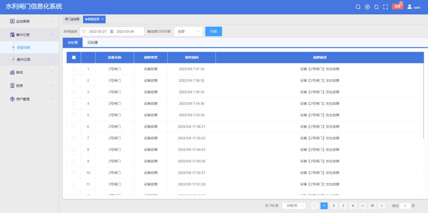The width and height of the screenshot is (428, 213).
Task: Click the refresh icon in header
Action: [376, 7]
